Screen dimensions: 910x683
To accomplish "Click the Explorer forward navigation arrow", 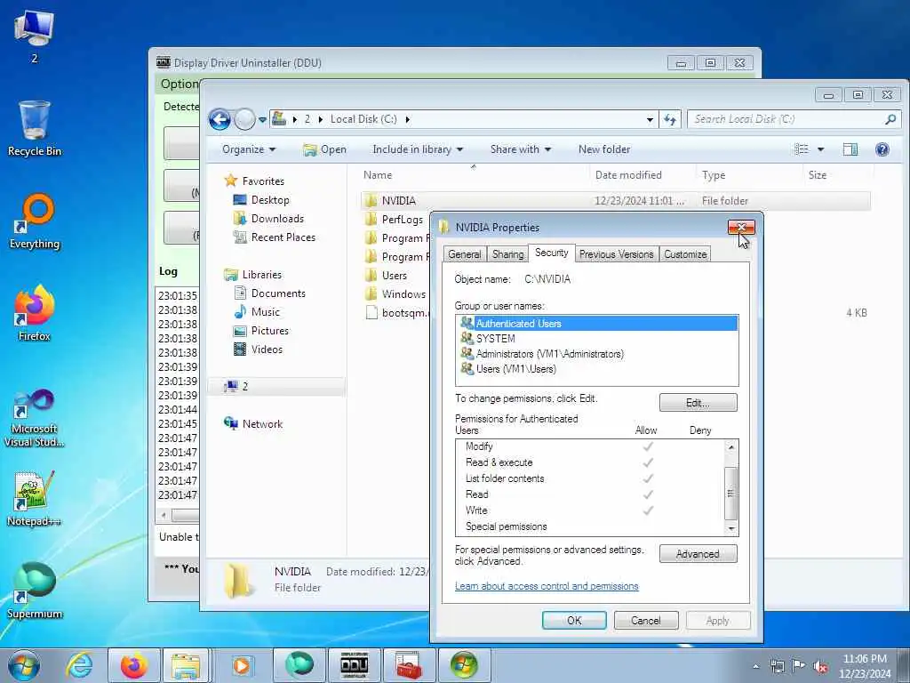I will pyautogui.click(x=244, y=120).
